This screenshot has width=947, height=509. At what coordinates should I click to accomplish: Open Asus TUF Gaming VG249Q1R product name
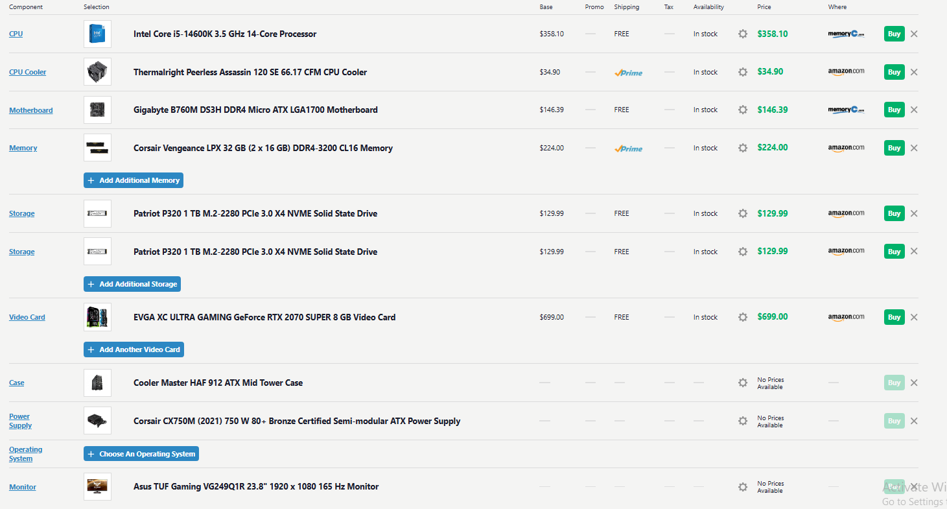point(256,486)
